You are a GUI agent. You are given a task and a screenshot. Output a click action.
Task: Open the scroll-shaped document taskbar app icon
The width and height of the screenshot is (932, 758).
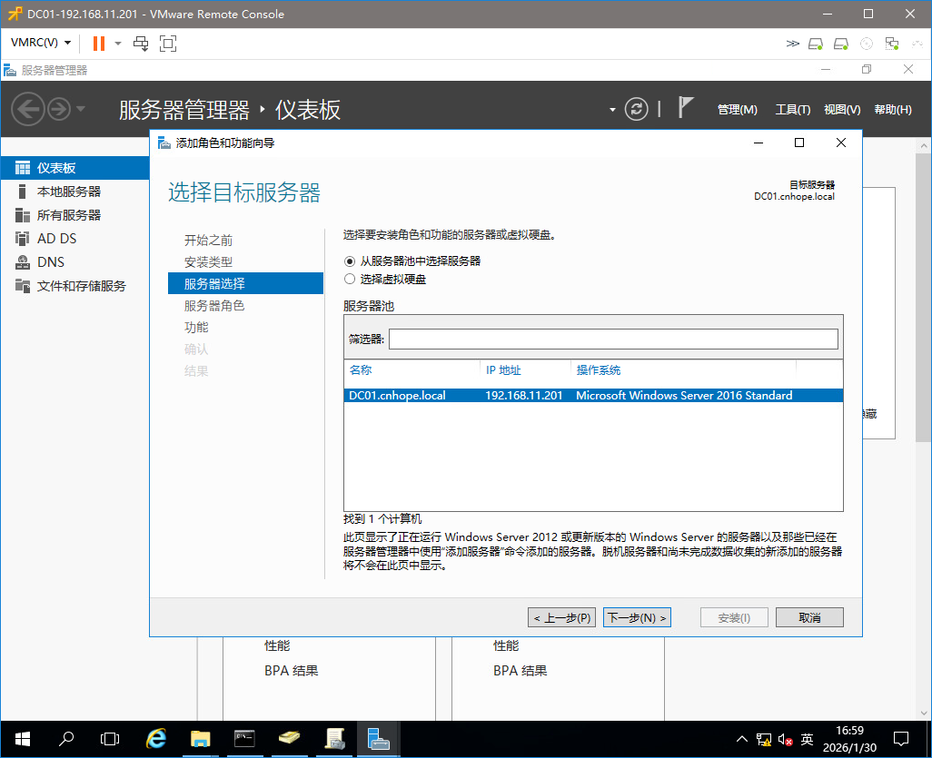coord(334,739)
